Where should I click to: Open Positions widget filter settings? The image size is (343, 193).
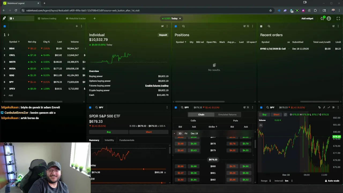(244, 26)
